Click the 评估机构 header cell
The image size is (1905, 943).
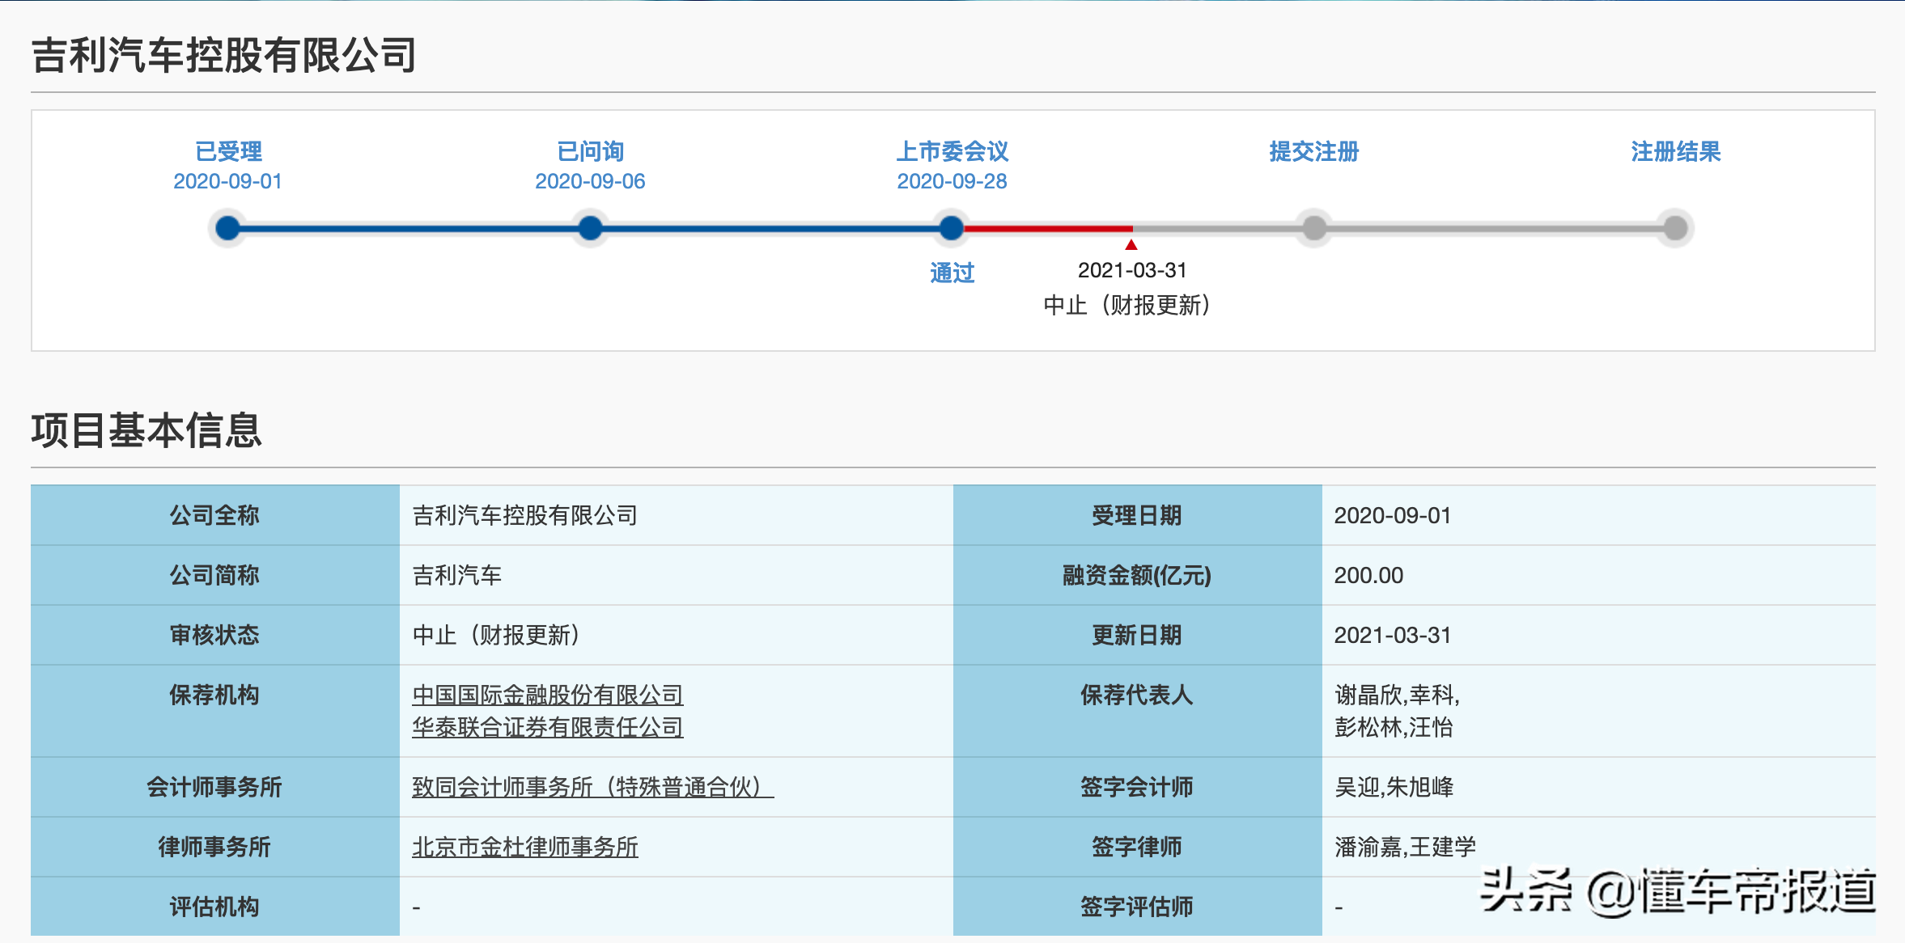(215, 907)
